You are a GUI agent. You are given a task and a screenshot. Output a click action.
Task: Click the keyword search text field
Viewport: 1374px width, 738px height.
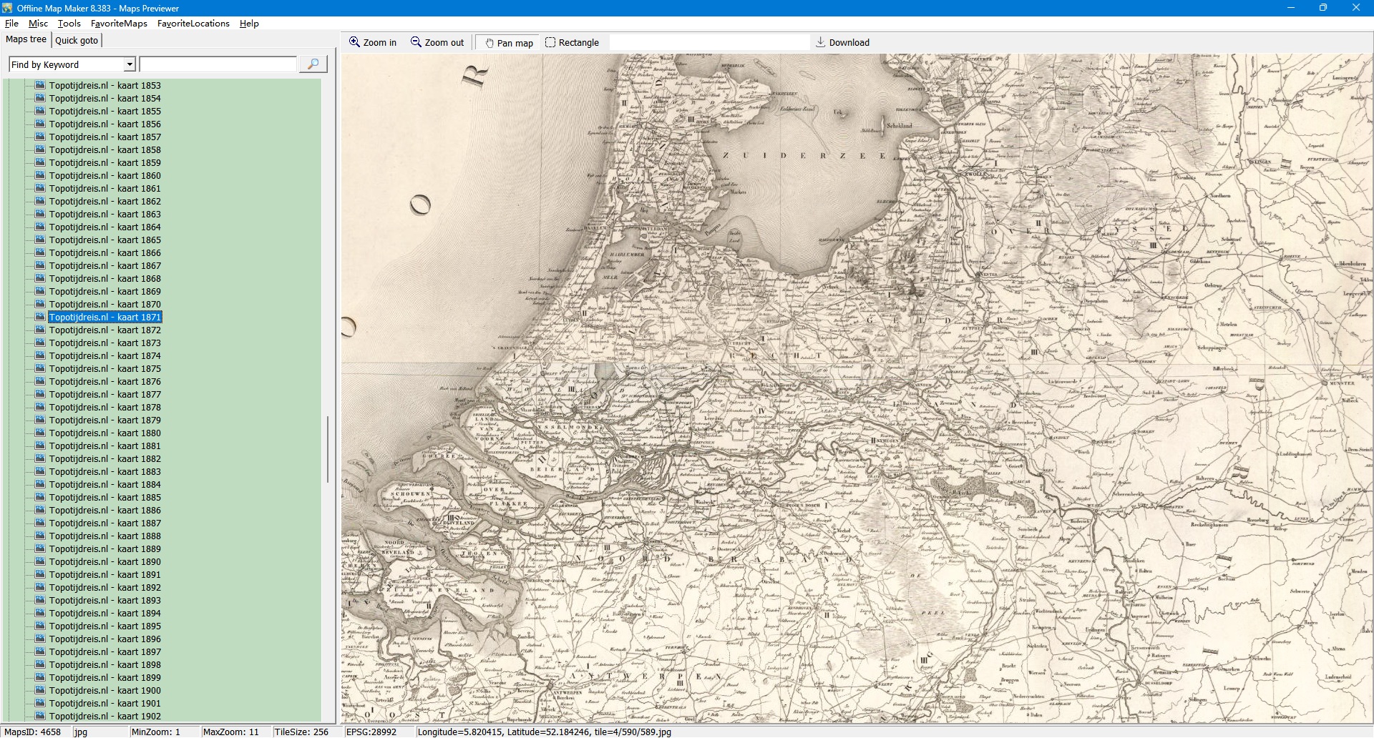218,64
